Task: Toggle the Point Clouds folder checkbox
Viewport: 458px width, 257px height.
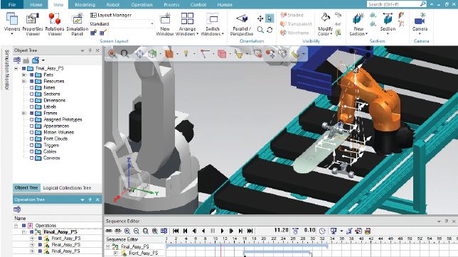Action: [31, 139]
